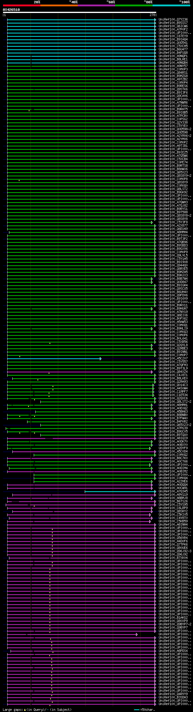Click label UniRef100_Q9STK6
Image resolution: width=193 pixels, height=712 pixels.
tap(173, 89)
